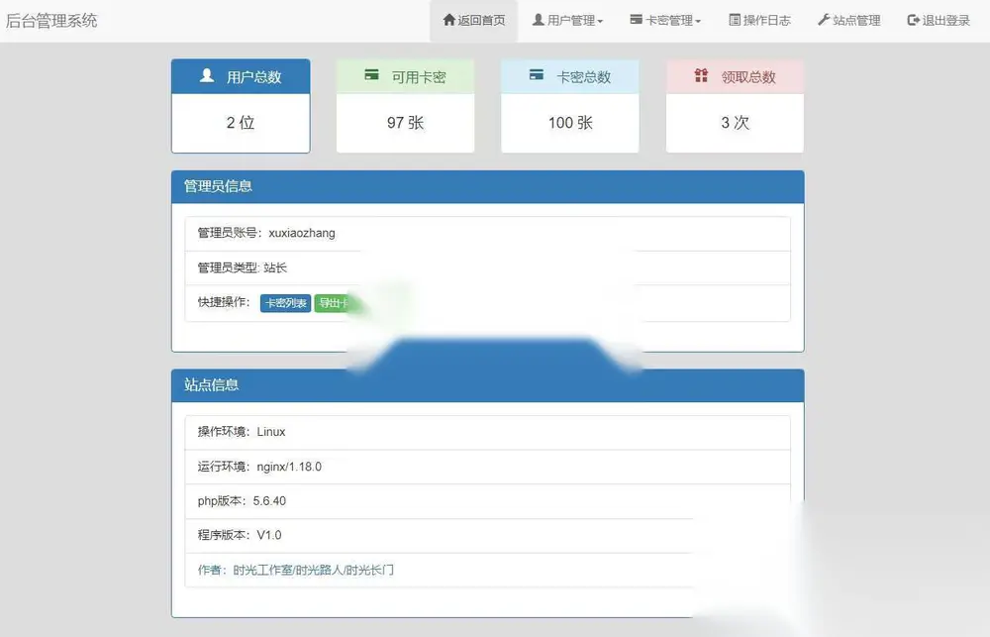Click the admin account "xuxiaozhang" row
The height and width of the screenshot is (637, 990).
[x=487, y=233]
